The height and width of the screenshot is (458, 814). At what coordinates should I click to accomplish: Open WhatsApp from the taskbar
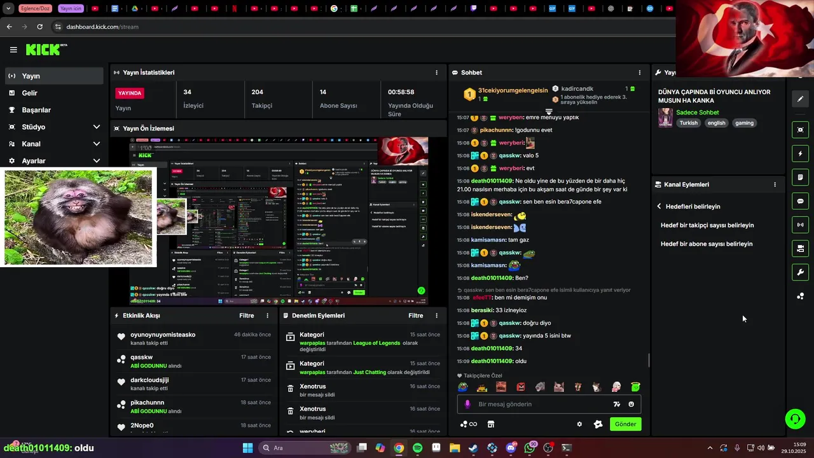[x=530, y=448]
